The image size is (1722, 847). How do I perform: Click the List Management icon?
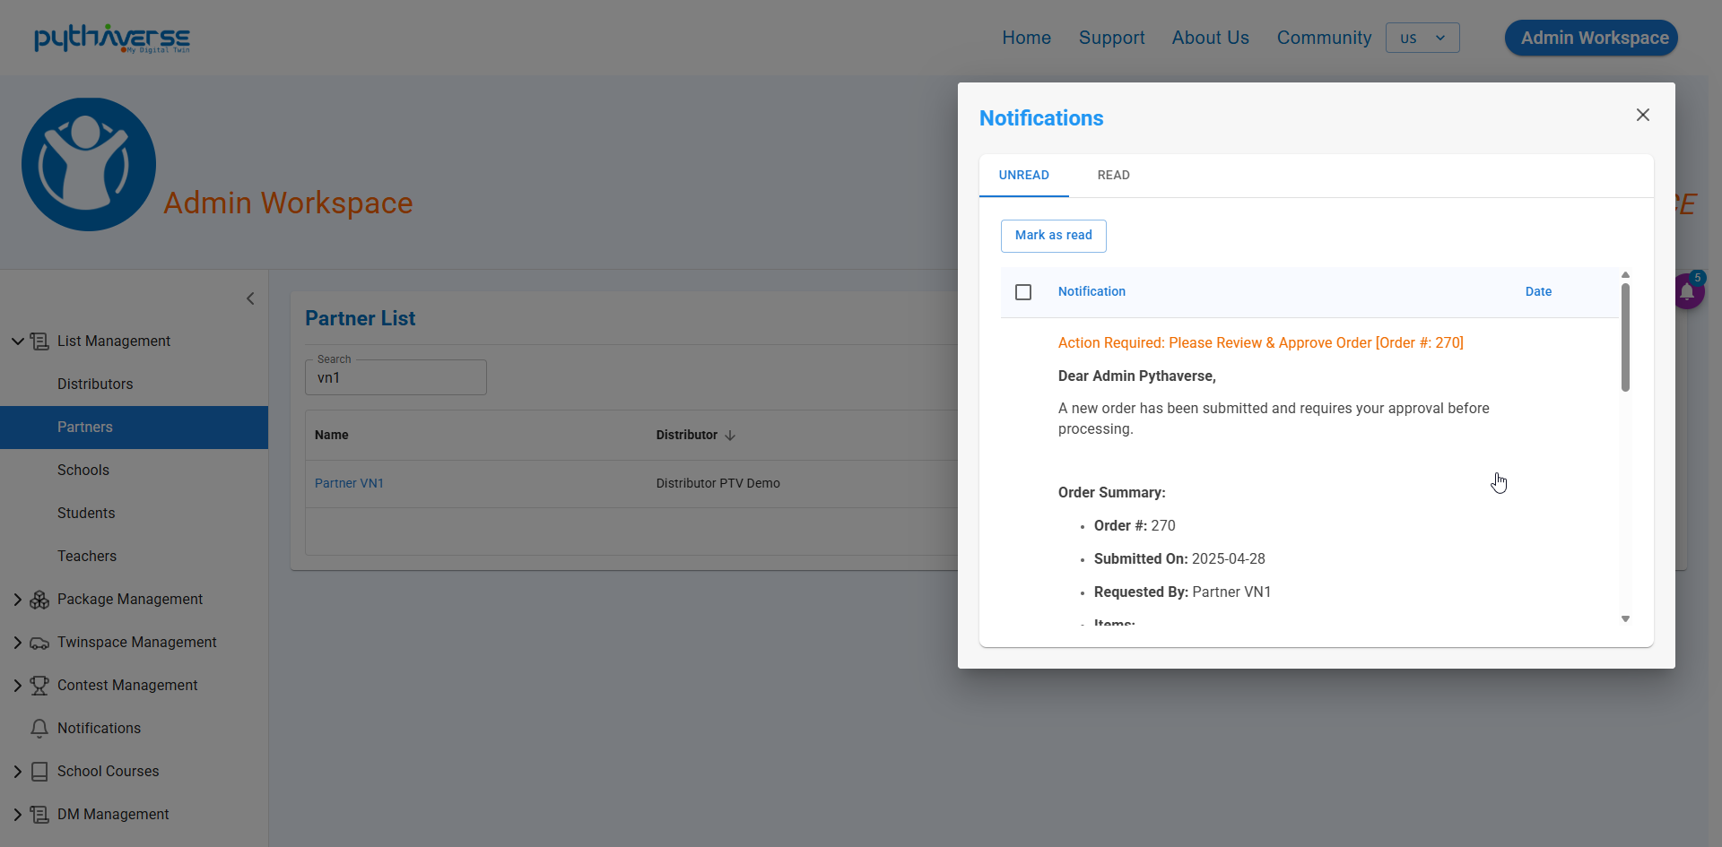[39, 341]
